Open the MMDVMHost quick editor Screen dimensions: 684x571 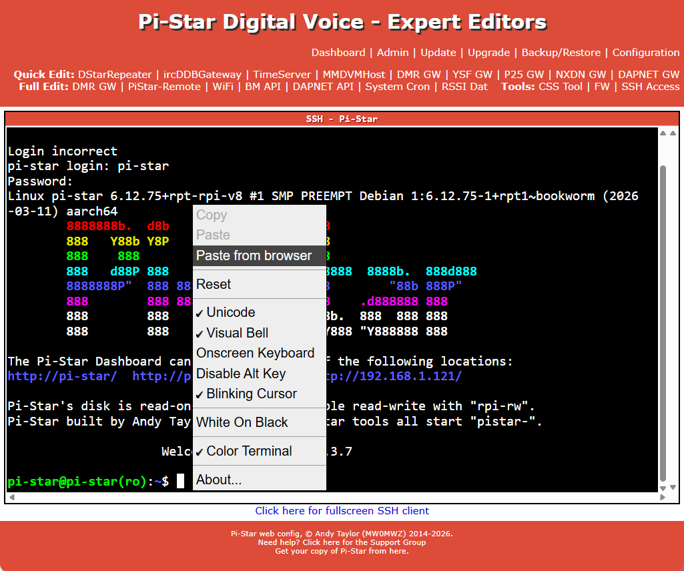click(x=354, y=75)
